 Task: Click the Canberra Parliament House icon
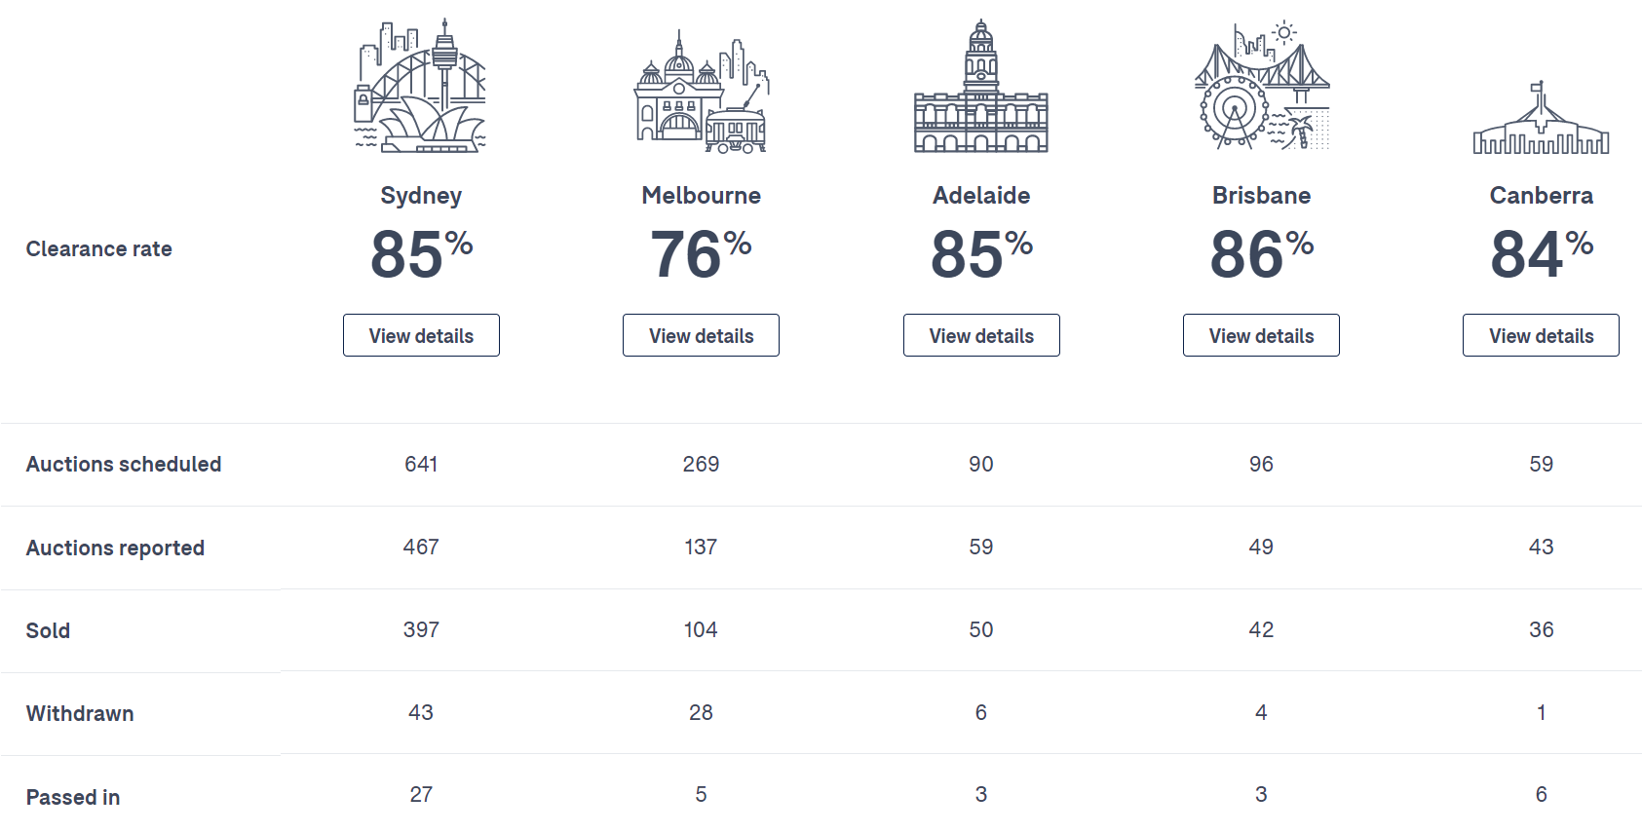1541,119
